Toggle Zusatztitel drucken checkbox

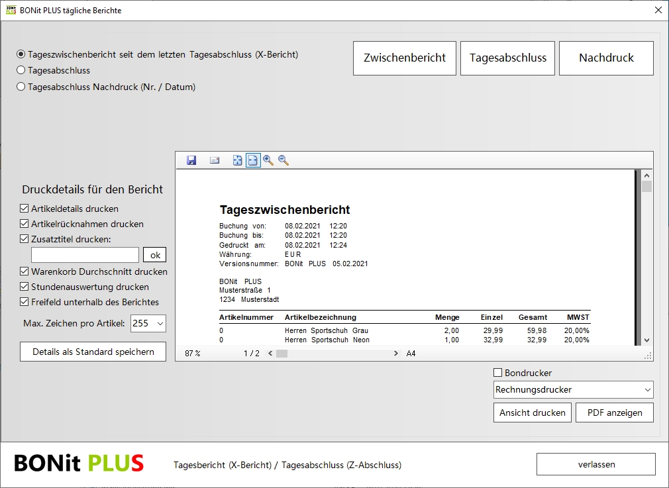25,239
